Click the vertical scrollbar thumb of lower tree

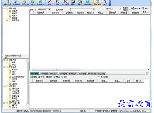point(27,82)
